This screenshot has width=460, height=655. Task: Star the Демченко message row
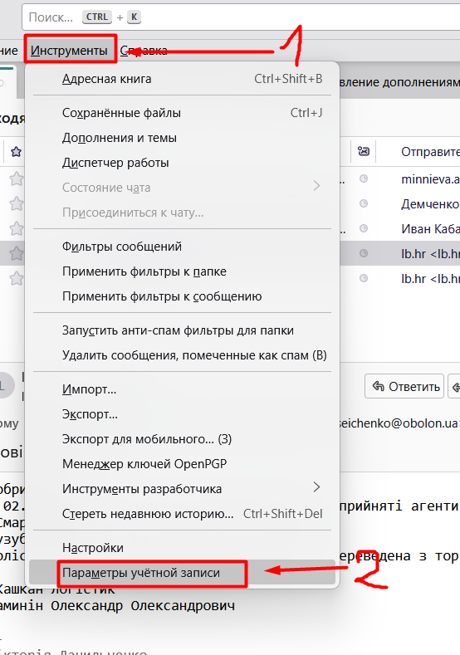tap(17, 204)
